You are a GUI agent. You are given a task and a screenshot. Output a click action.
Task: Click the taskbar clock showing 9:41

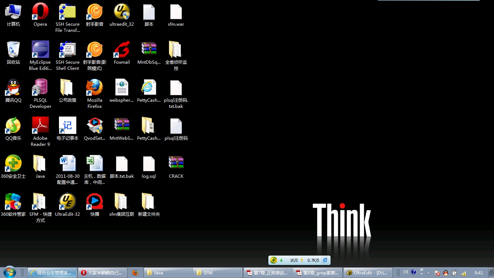tap(478, 273)
